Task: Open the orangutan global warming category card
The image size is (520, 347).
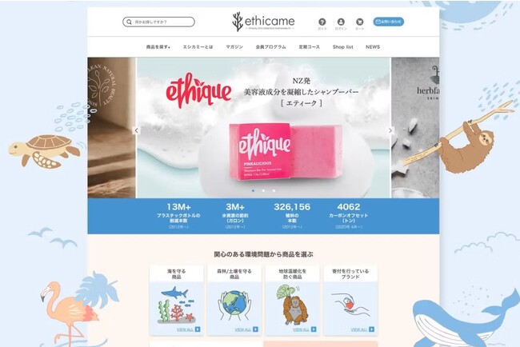Action: (x=292, y=300)
